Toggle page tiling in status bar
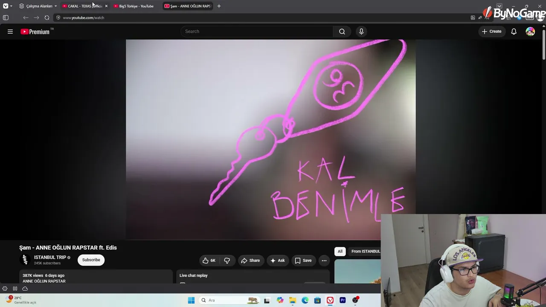Viewport: 546px width, 307px height. click(15, 289)
